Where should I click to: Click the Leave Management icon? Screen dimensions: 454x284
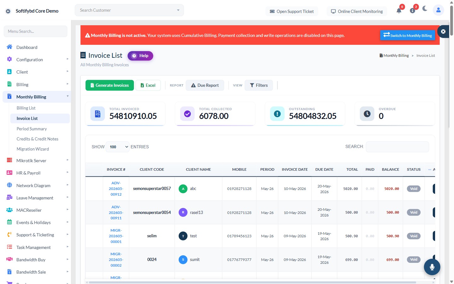coord(9,198)
